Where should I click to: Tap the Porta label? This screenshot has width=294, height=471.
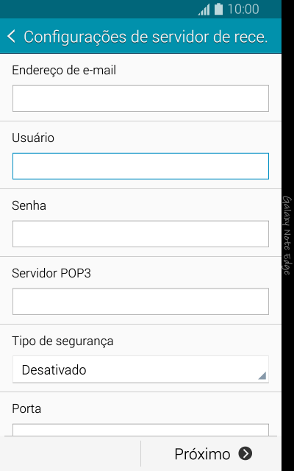tap(26, 409)
